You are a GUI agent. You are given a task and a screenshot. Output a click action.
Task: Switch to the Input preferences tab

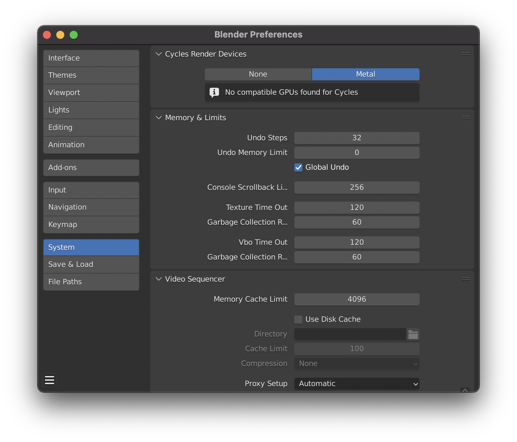pos(91,190)
